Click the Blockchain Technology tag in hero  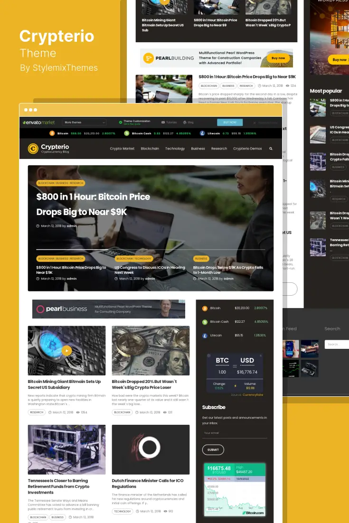point(134,259)
